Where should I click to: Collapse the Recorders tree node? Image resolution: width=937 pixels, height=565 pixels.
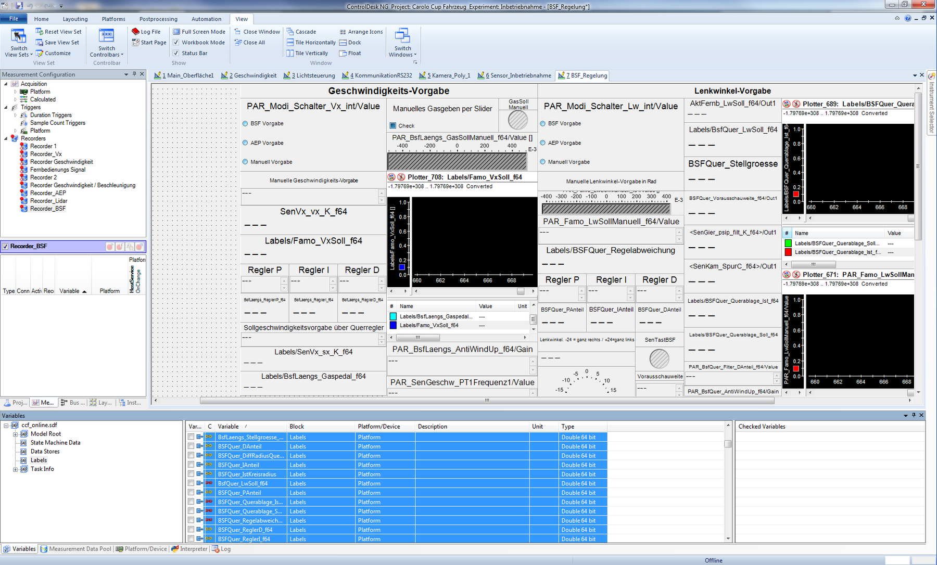click(x=6, y=139)
